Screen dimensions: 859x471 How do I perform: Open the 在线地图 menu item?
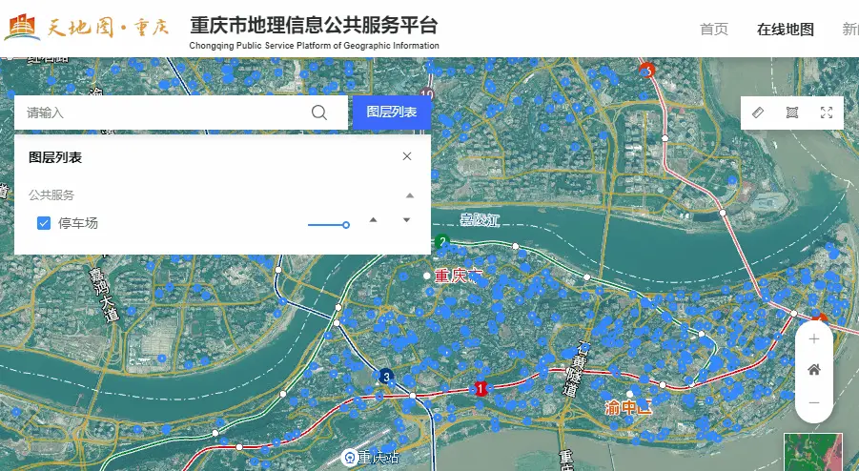pos(785,29)
